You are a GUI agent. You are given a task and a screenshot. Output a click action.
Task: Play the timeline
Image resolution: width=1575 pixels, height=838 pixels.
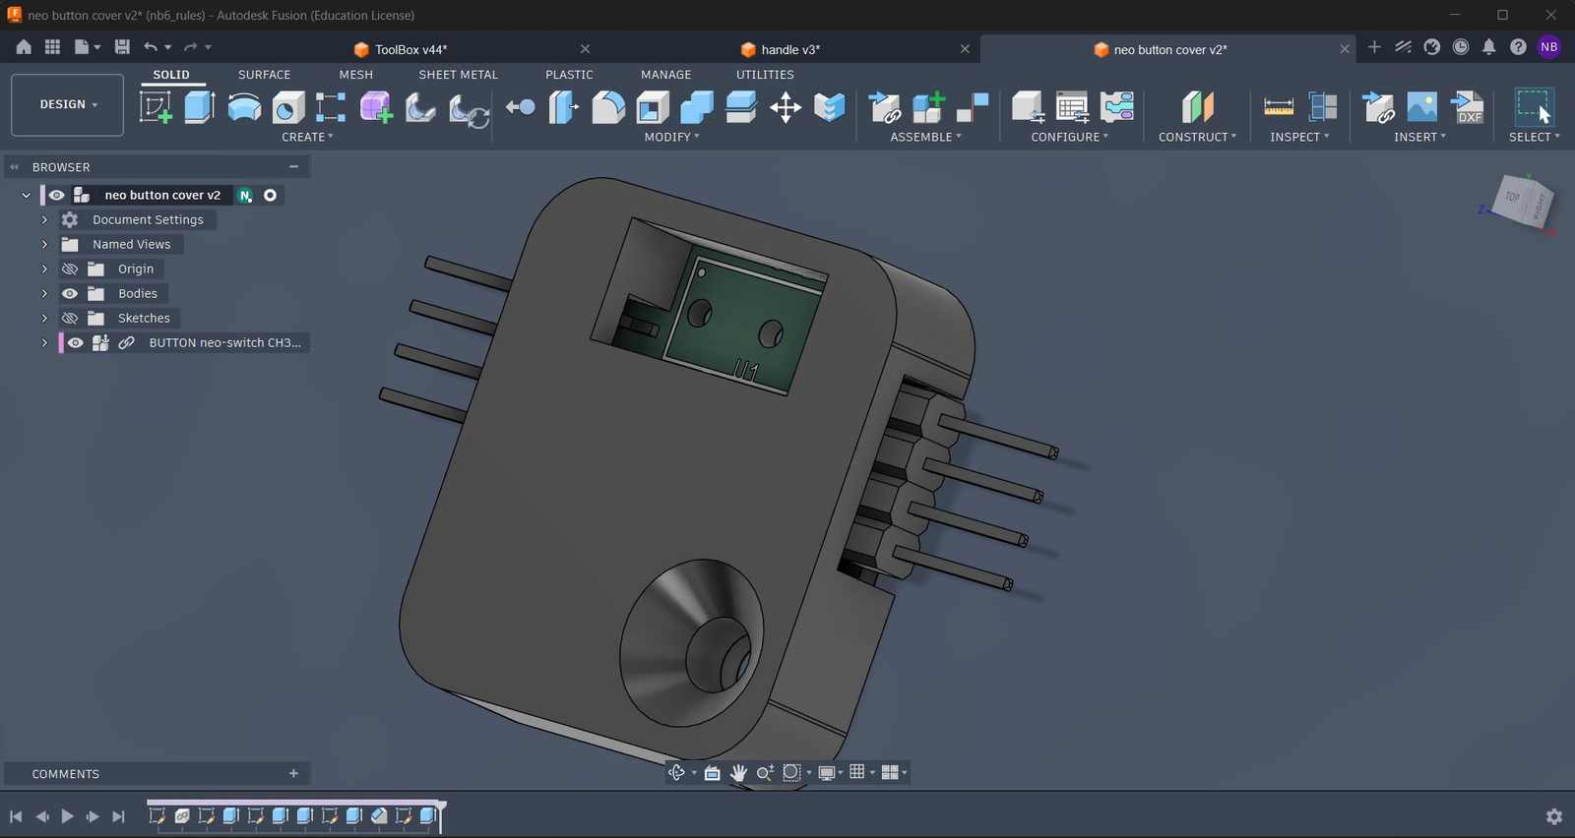[67, 816]
